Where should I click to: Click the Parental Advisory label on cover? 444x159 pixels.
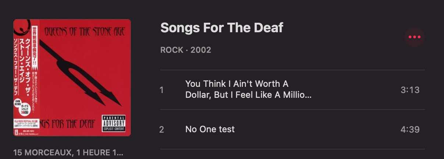click(x=114, y=123)
